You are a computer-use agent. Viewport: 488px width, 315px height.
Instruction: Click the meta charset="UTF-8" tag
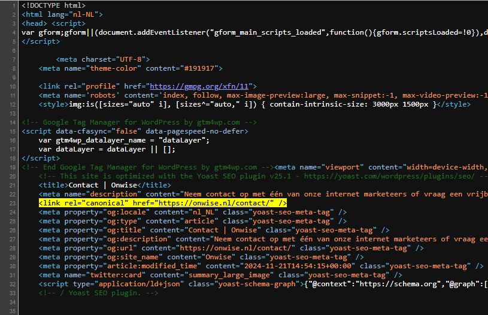pyautogui.click(x=103, y=59)
